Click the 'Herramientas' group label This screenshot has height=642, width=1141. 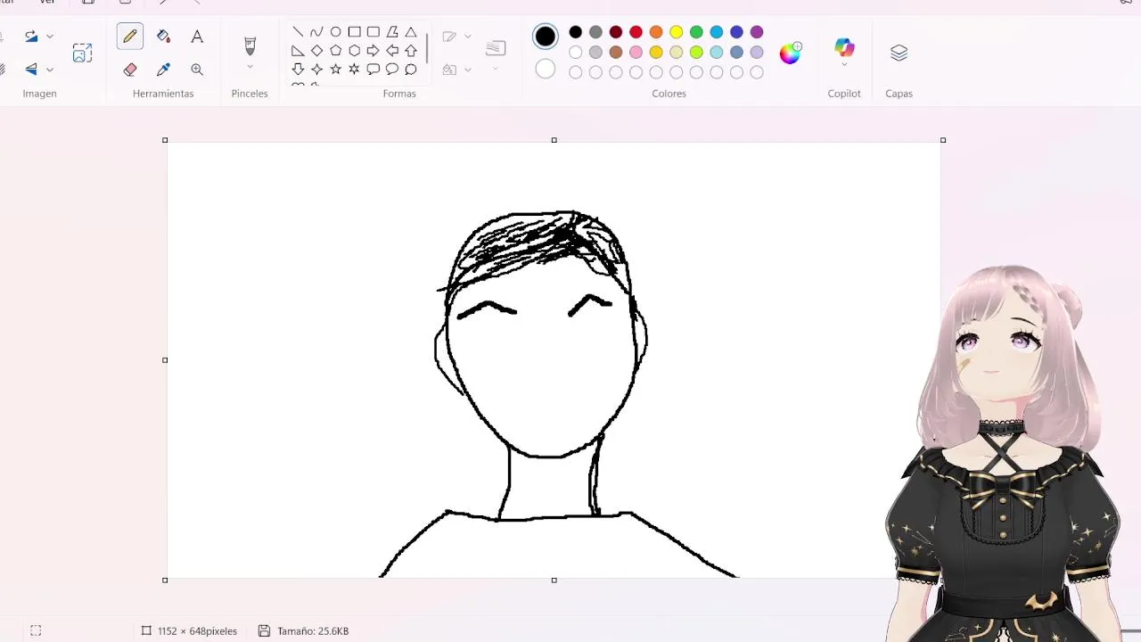click(x=163, y=94)
